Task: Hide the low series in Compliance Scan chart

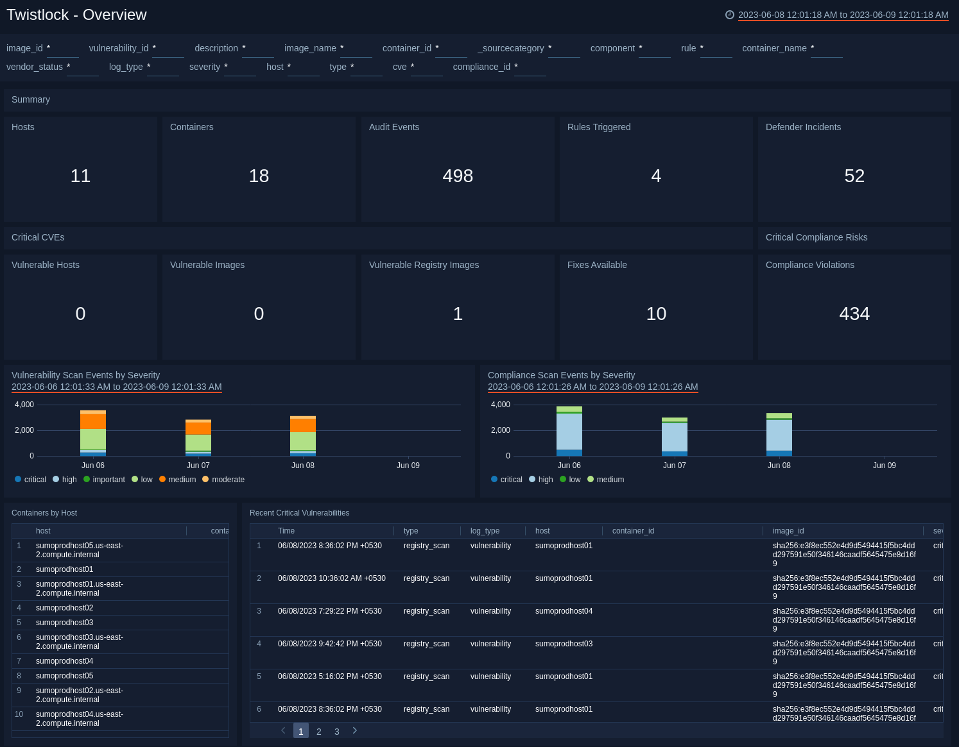Action: point(569,479)
